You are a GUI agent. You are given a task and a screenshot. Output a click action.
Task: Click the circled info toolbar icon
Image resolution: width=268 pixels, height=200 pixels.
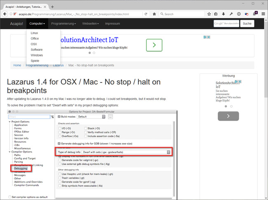[239, 14]
